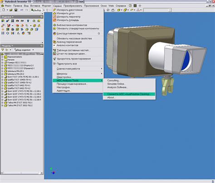Expand the Гайка М4 (ГОСТ 3032-76):2 node

2,105
